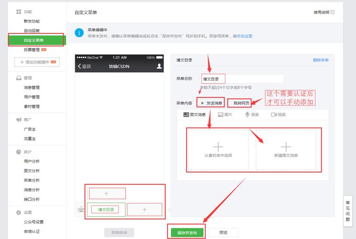Open 自动回复 in sidebar
The height and width of the screenshot is (239, 356).
(x=32, y=31)
